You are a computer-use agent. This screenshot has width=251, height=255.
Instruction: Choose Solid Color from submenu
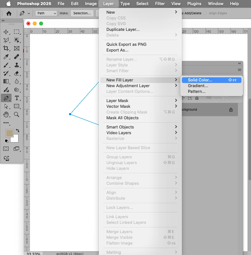tap(212, 80)
